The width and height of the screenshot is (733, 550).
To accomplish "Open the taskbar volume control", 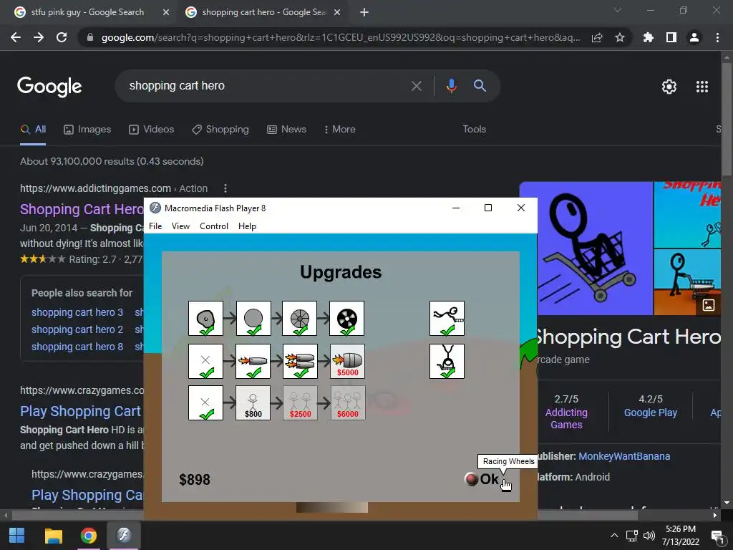I will [x=649, y=536].
